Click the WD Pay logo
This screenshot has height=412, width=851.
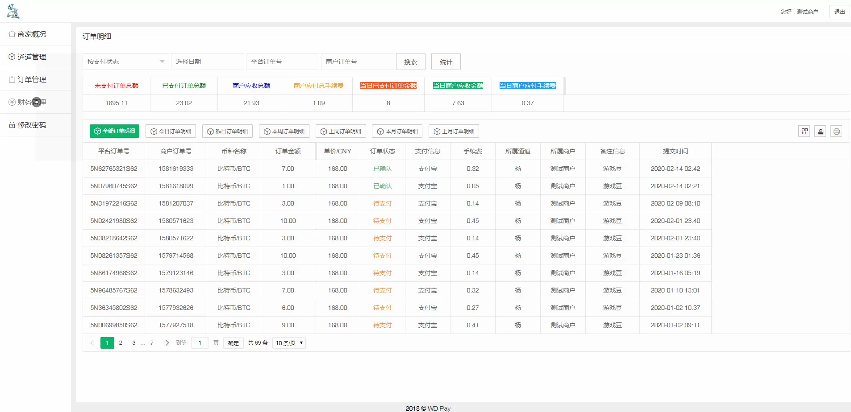pyautogui.click(x=13, y=11)
